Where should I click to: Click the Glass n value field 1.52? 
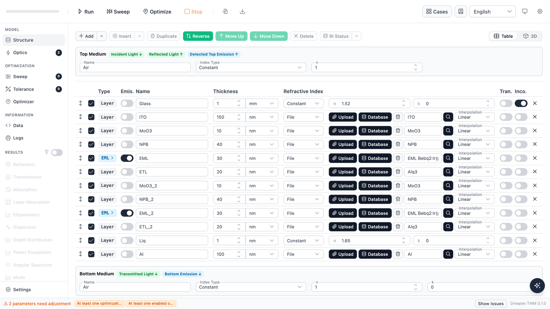pos(369,103)
